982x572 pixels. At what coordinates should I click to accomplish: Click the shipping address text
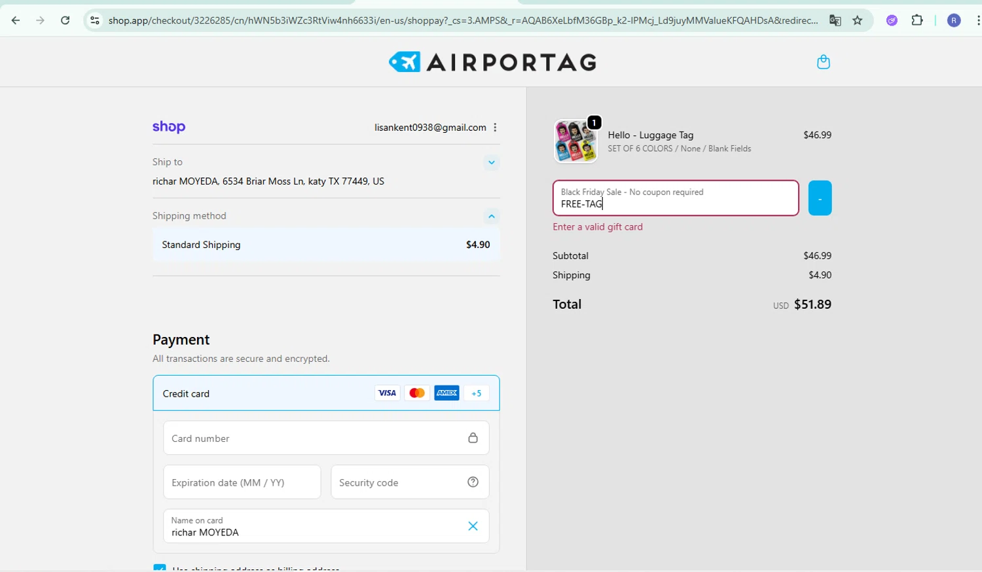[268, 181]
